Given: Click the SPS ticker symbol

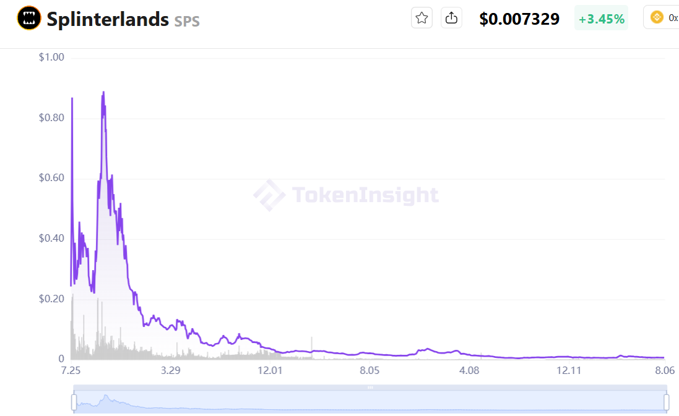Looking at the screenshot, I should click(x=187, y=21).
